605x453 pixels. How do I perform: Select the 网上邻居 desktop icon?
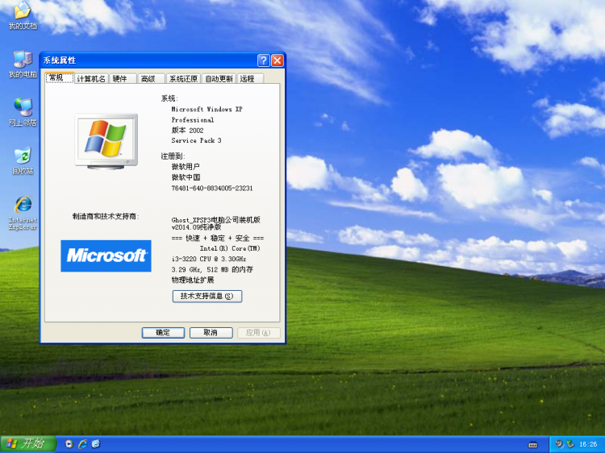pyautogui.click(x=23, y=112)
